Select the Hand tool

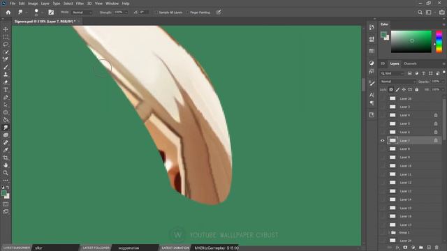point(6,165)
